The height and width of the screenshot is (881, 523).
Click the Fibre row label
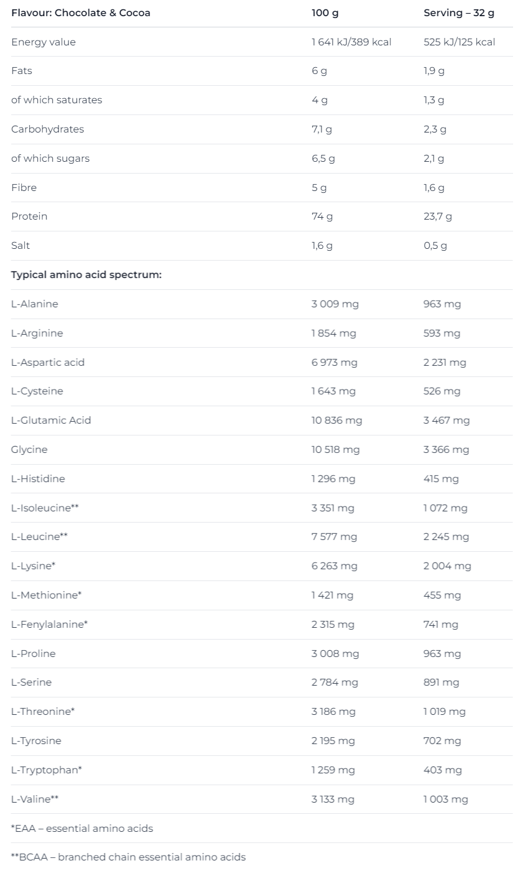[x=24, y=187]
